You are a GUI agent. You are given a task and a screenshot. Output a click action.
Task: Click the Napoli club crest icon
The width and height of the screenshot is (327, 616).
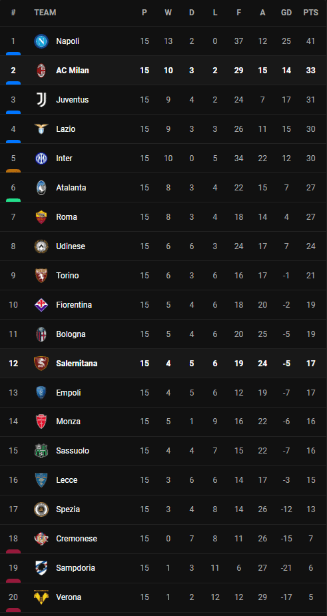pyautogui.click(x=41, y=41)
